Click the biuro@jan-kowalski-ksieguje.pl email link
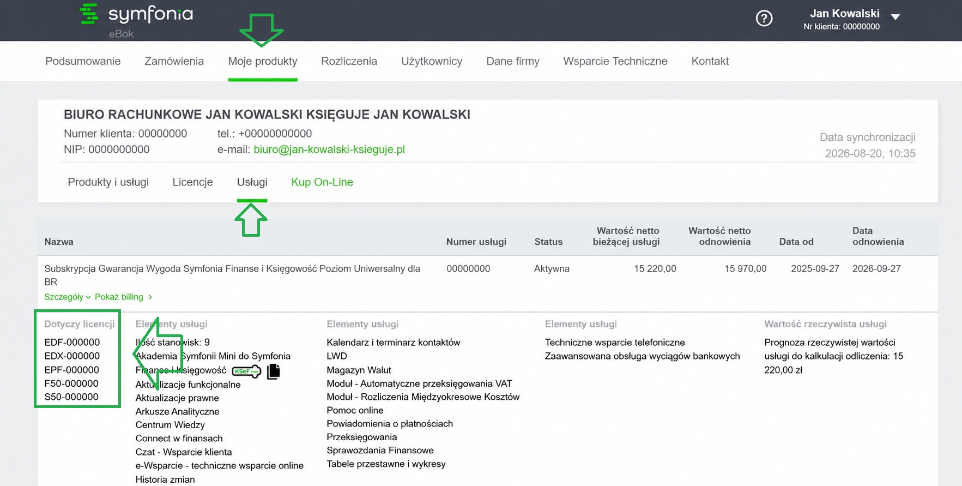Screen dimensions: 962x486 point(329,149)
